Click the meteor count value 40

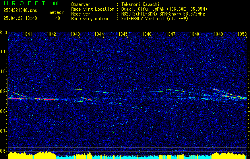58,18
